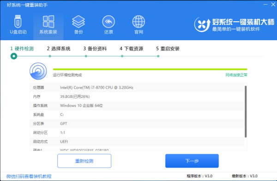Viewport: 277px width, 181px height.
Task: Jump to step 3 备份资料
Action: coord(95,48)
